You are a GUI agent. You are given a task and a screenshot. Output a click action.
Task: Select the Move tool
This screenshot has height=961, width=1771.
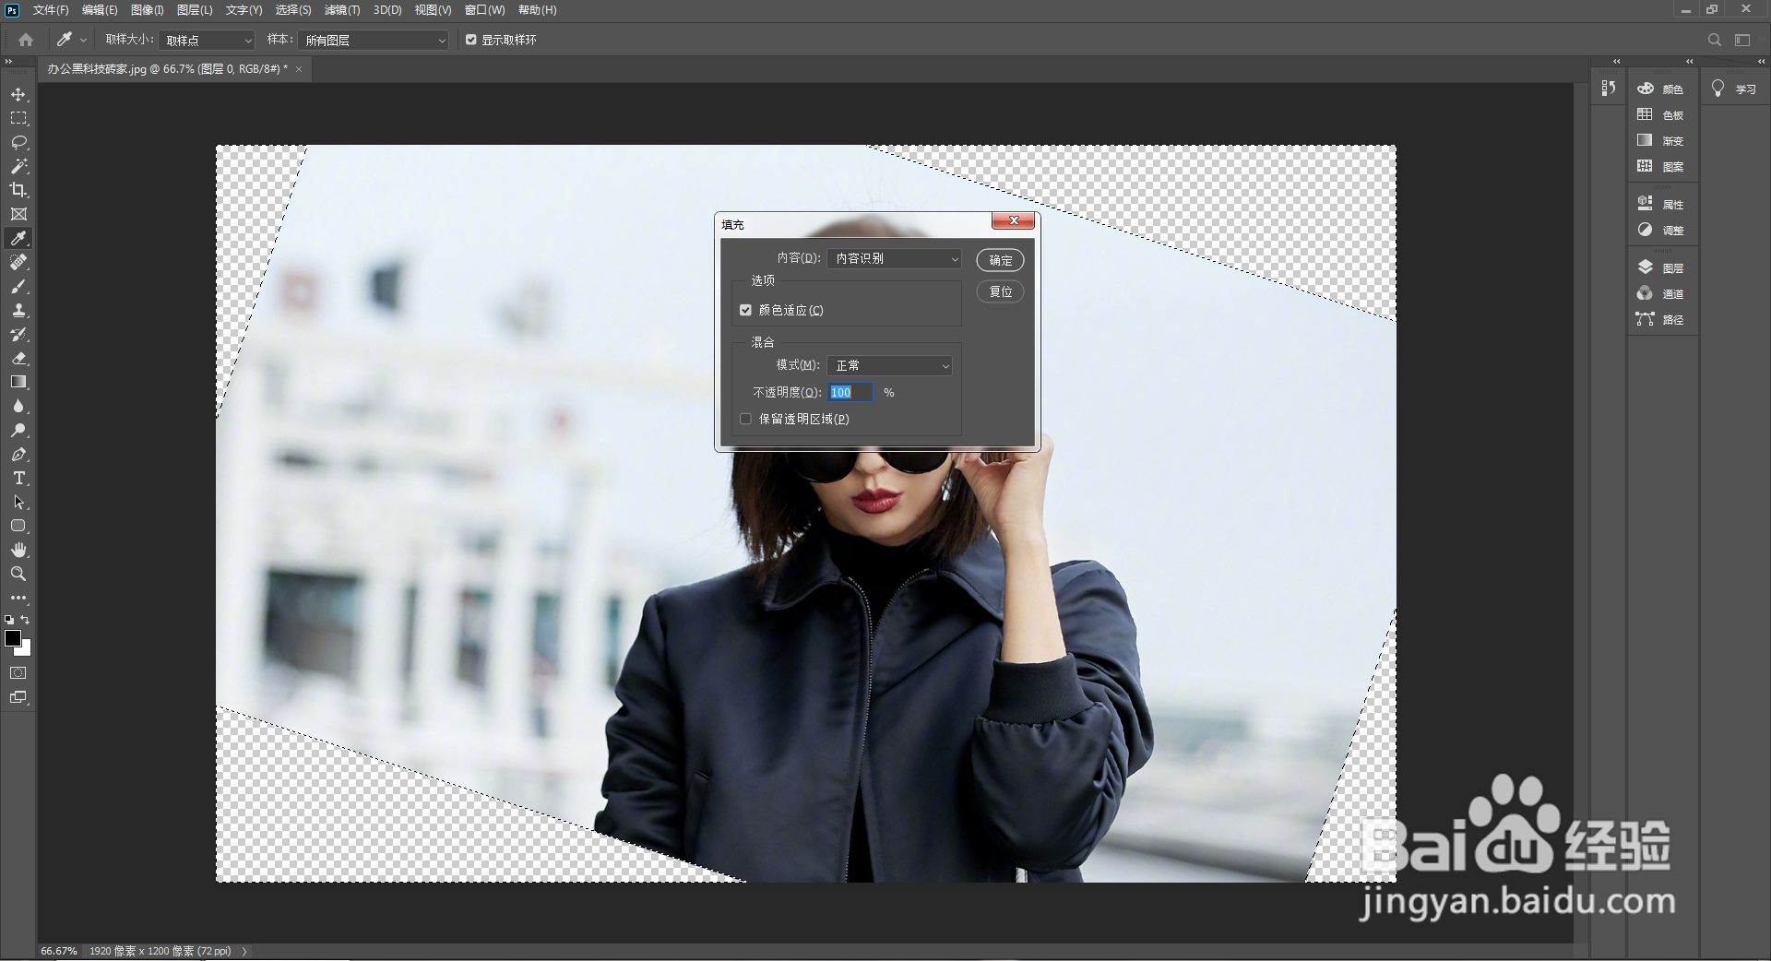[x=18, y=95]
